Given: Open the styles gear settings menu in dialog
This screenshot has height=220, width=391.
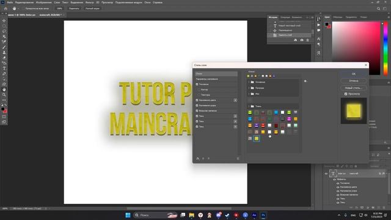Looking at the screenshot, I should (305, 81).
